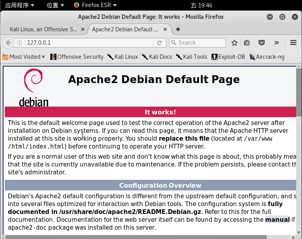
Task: Show more toolbar tools chevron
Action: pos(277,43)
